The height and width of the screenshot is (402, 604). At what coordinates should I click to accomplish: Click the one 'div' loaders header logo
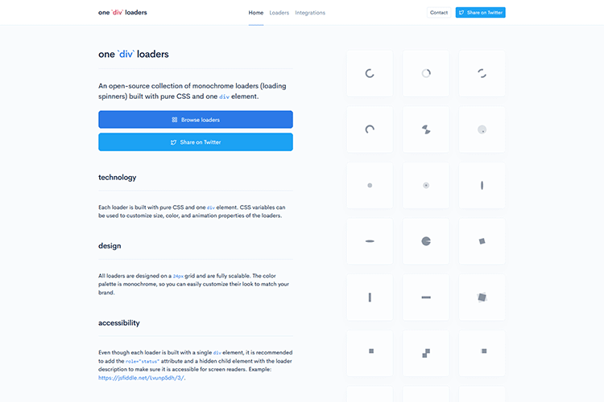pyautogui.click(x=122, y=13)
